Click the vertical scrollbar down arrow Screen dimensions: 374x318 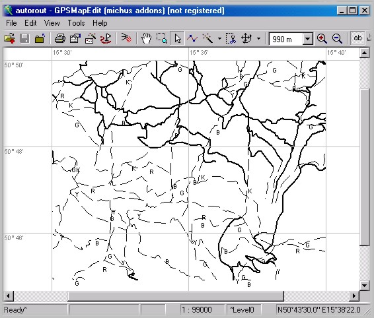click(x=365, y=286)
